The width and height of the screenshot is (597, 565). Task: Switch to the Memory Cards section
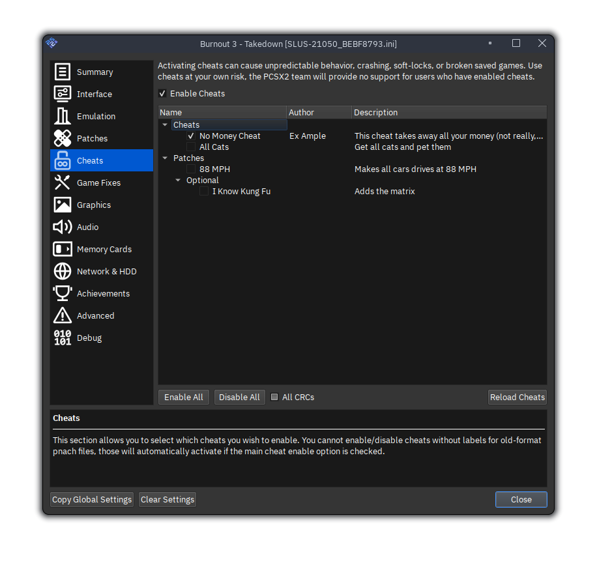(x=104, y=249)
